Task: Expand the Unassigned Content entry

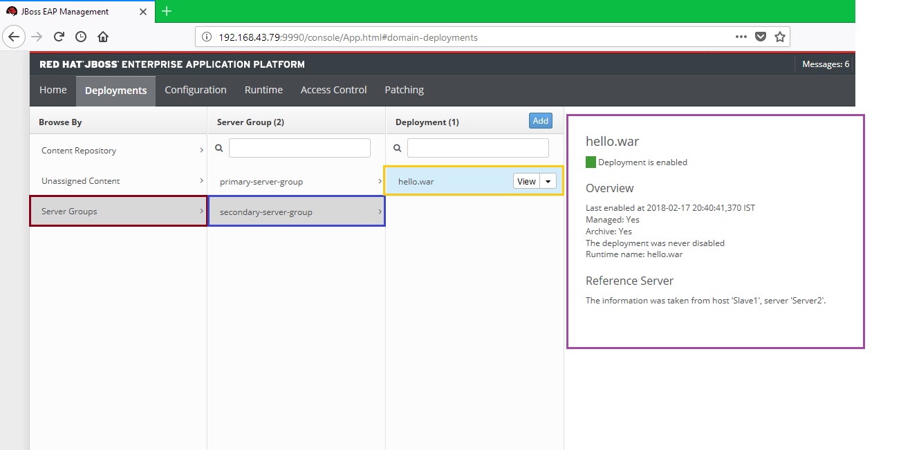Action: click(201, 180)
